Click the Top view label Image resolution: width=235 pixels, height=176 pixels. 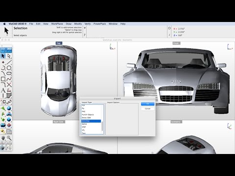coord(59,43)
